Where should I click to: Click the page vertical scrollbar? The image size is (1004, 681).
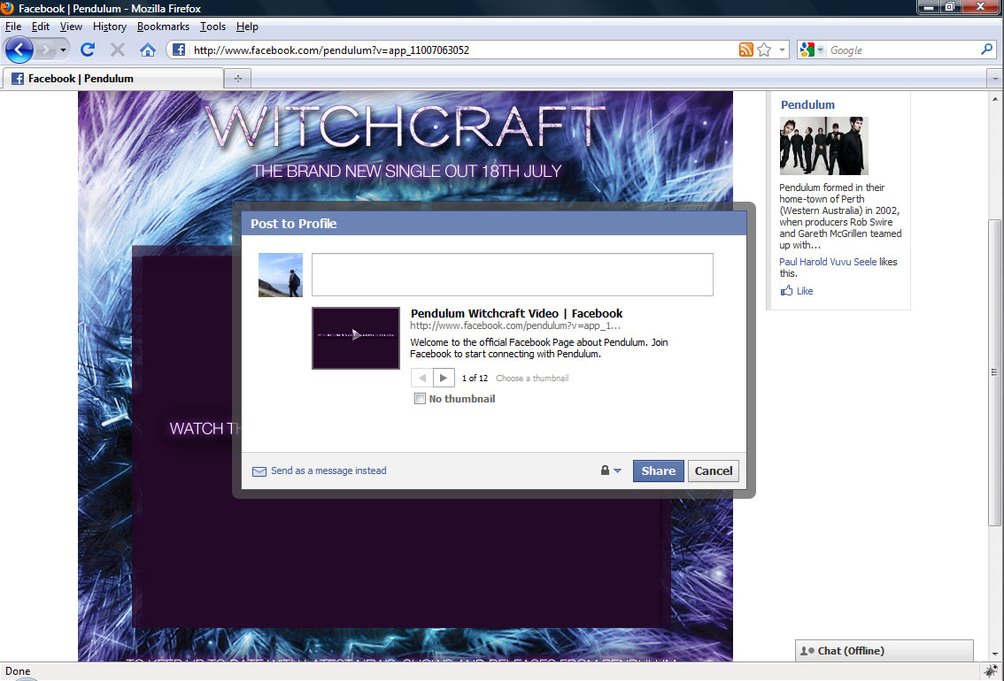(994, 372)
